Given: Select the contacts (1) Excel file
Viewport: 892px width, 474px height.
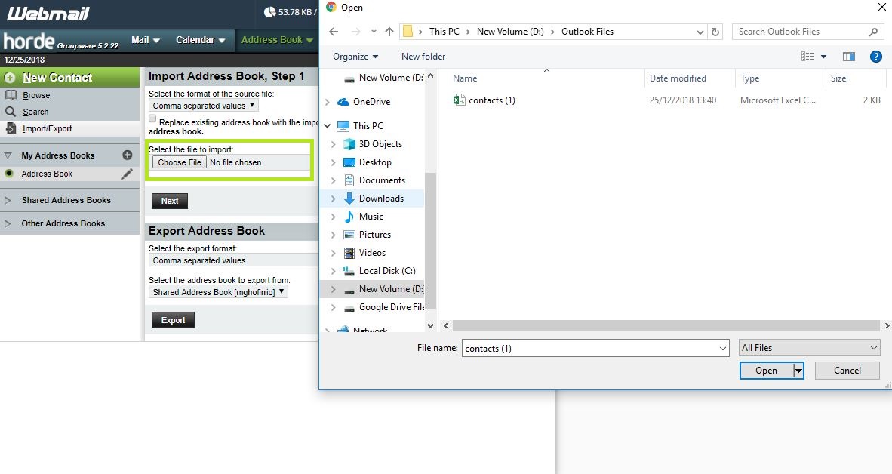Looking at the screenshot, I should [x=491, y=100].
